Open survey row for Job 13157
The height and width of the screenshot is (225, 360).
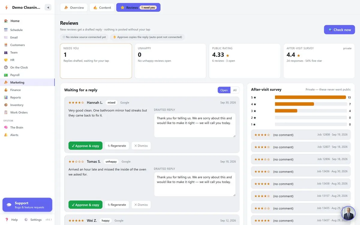pos(301,196)
